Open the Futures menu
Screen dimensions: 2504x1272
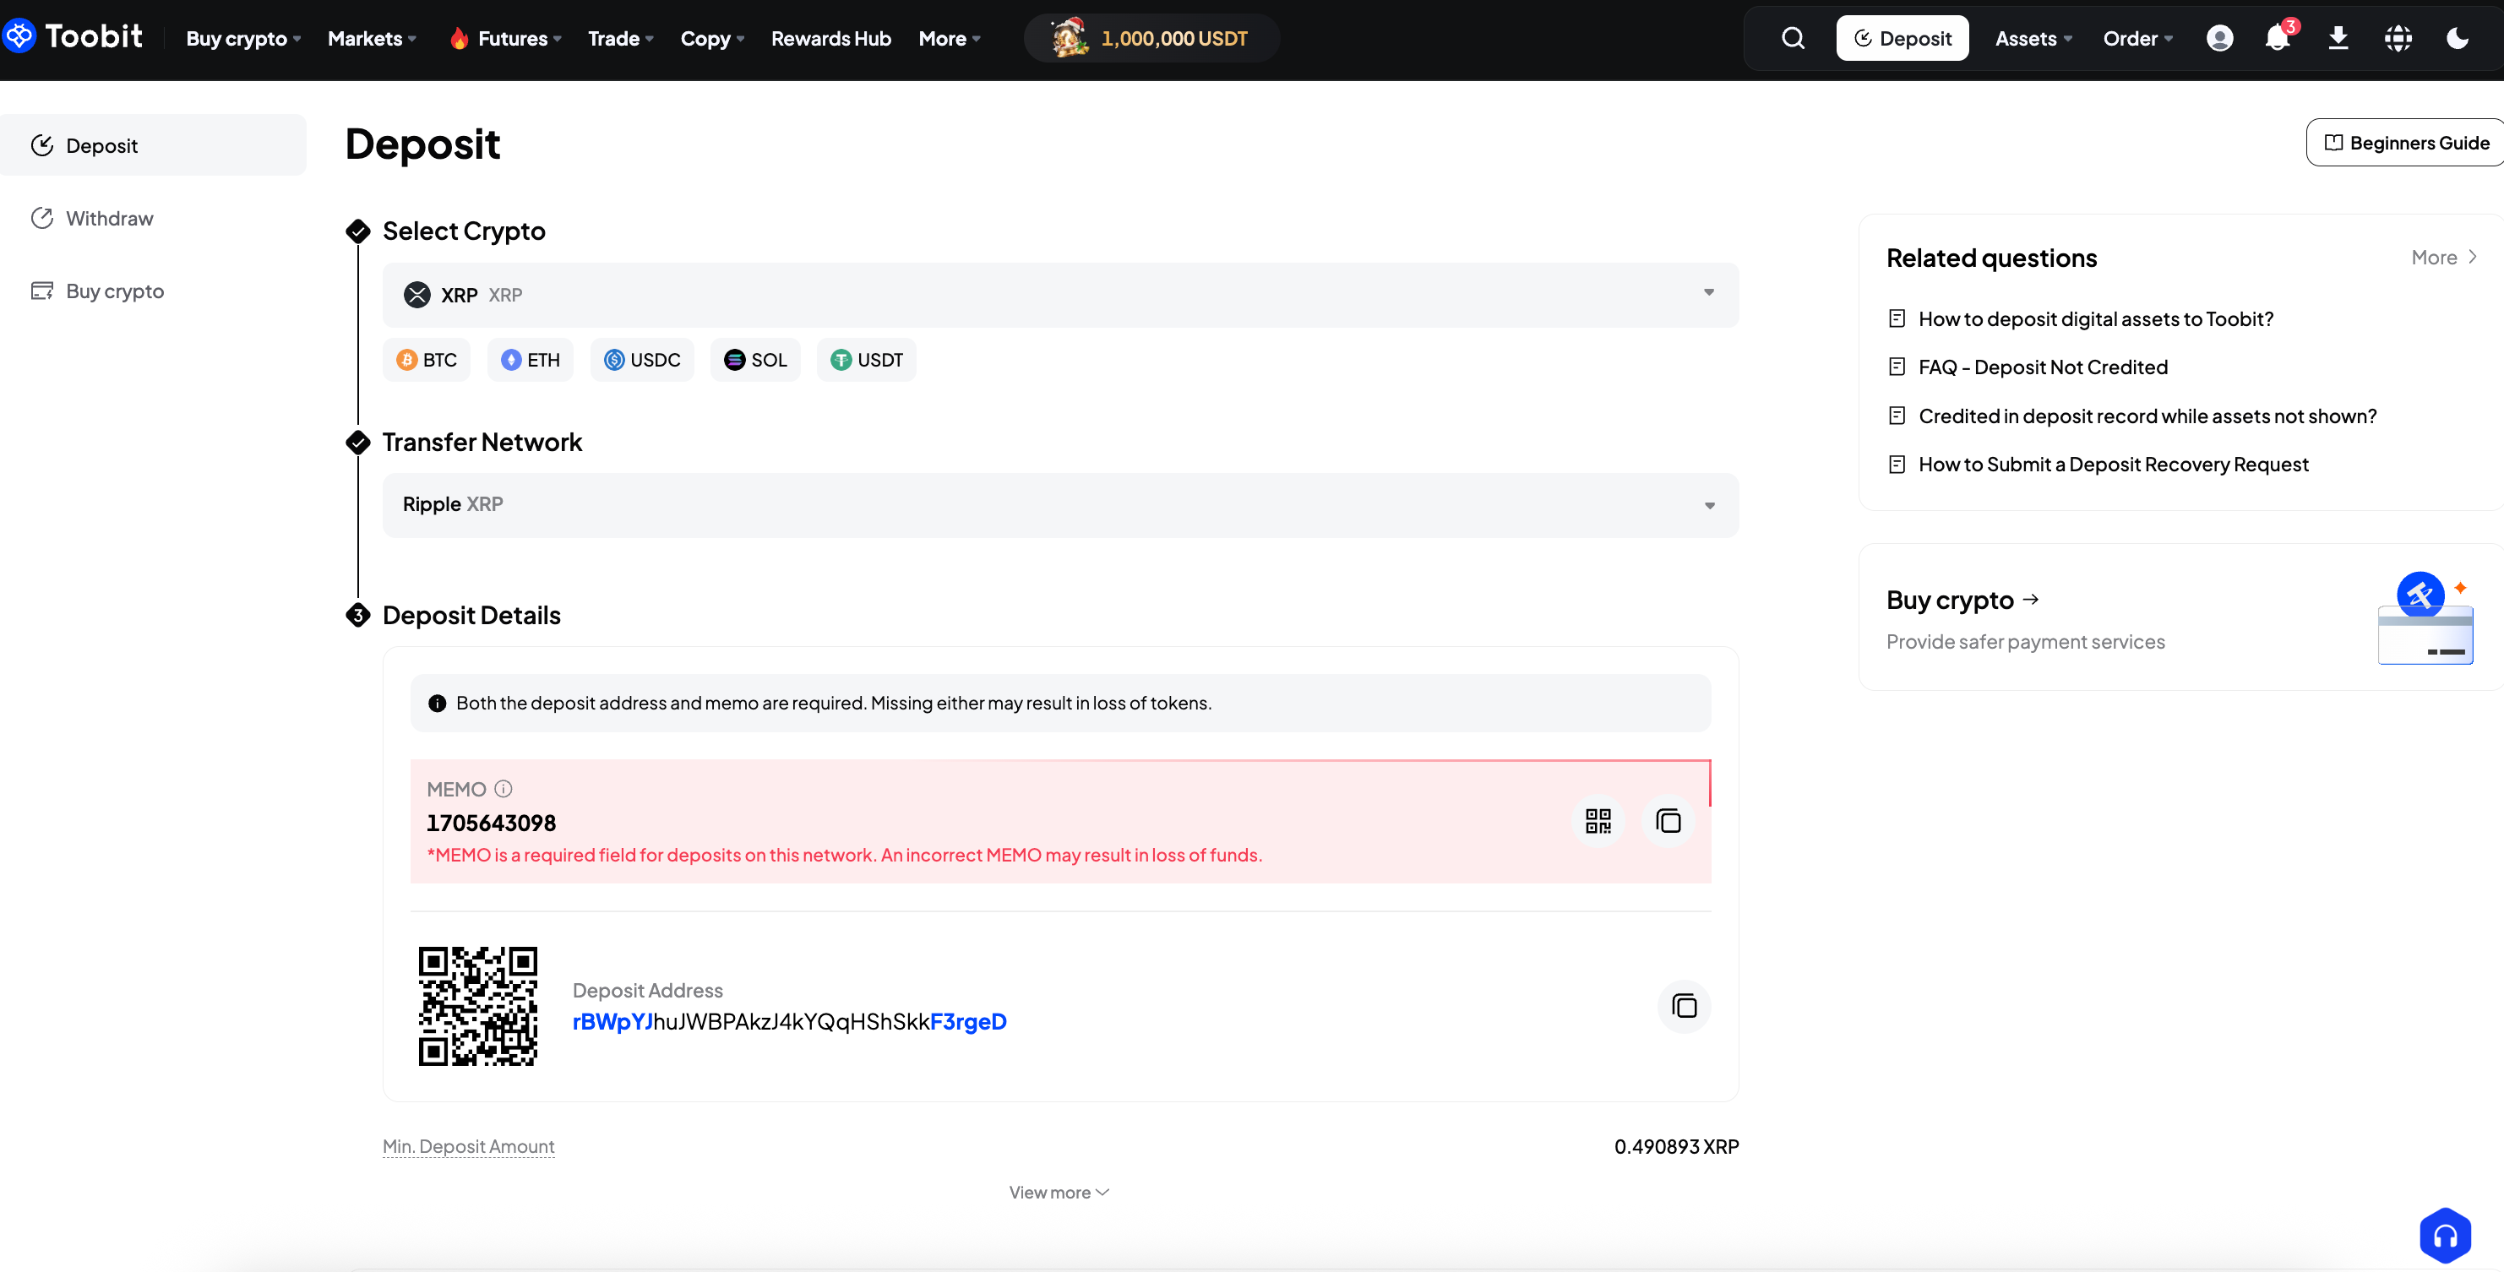pyautogui.click(x=505, y=39)
